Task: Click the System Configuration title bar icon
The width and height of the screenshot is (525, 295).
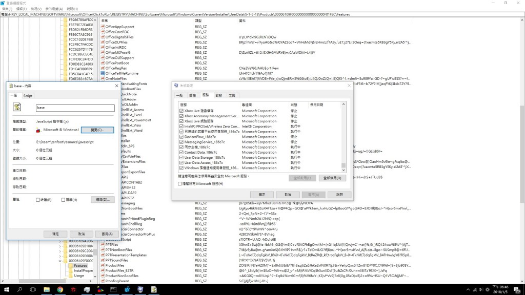Action: 176,86
